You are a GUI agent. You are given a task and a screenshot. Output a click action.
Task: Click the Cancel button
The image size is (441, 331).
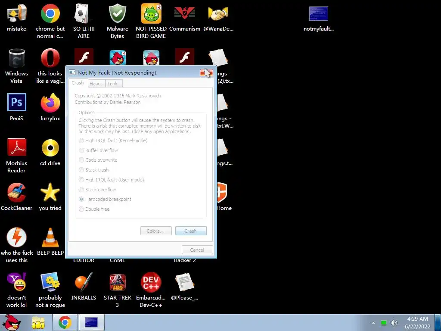pyautogui.click(x=197, y=250)
